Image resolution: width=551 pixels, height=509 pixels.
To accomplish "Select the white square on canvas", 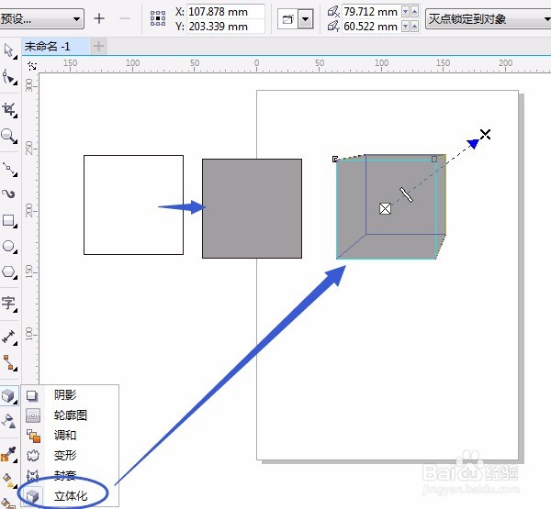I will click(133, 205).
